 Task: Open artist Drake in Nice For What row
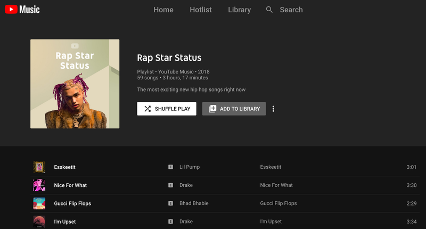pos(186,185)
